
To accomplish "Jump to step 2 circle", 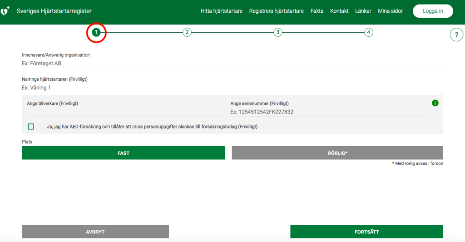I will click(x=187, y=32).
